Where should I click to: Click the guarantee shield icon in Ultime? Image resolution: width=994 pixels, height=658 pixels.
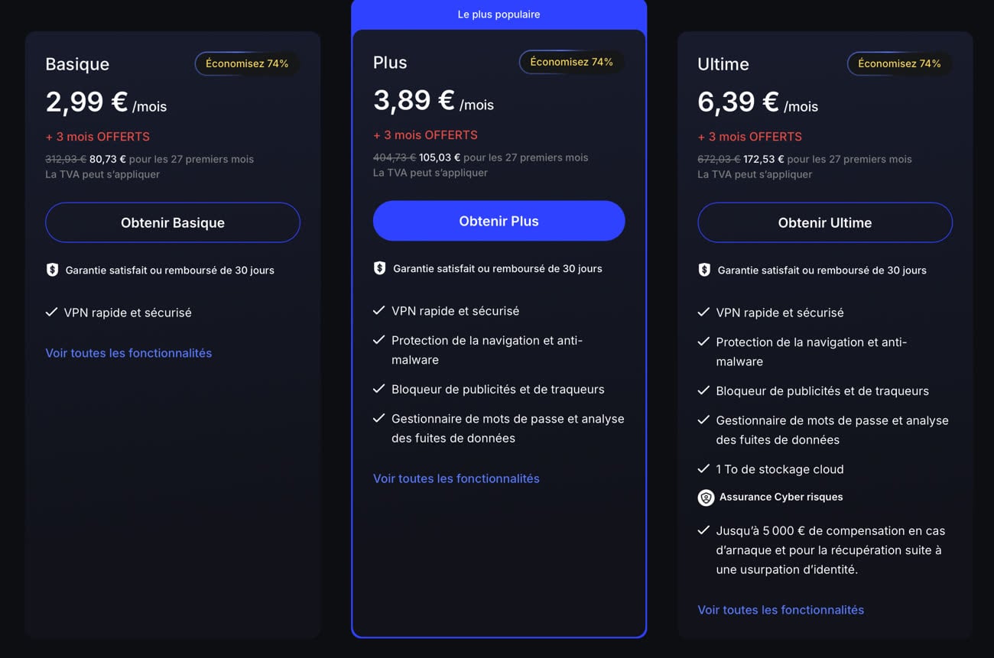click(x=704, y=270)
